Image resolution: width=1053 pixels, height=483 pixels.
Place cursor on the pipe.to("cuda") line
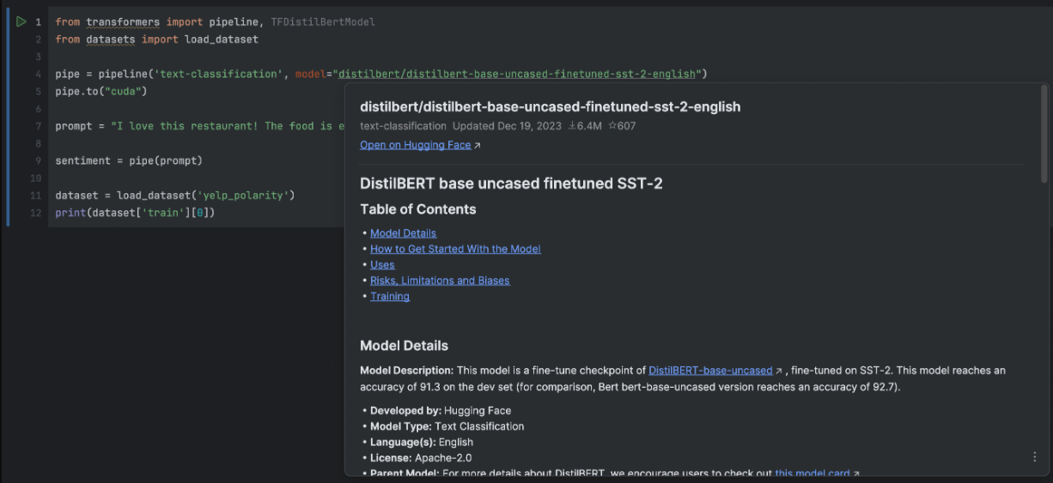coord(101,91)
